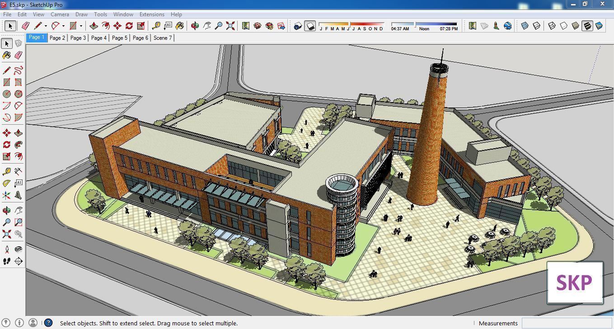Pick the Scale tool in top toolbar
Screen dimensions: 614x329
coord(141,26)
